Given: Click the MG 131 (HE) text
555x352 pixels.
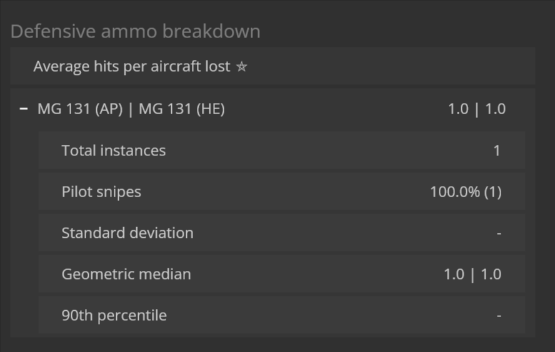Looking at the screenshot, I should click(x=181, y=109).
